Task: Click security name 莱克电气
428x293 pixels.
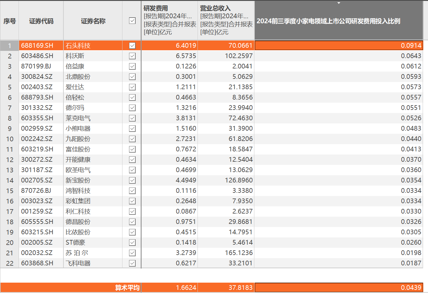Action: point(78,118)
